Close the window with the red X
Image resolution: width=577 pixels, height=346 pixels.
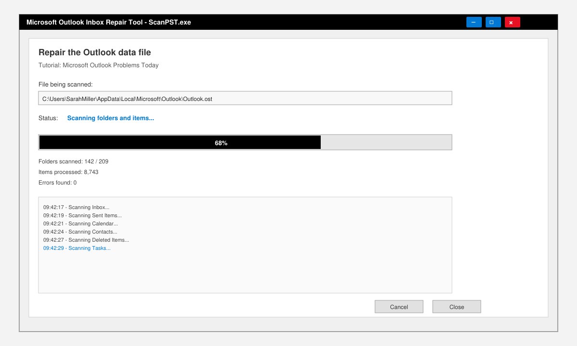pyautogui.click(x=512, y=22)
